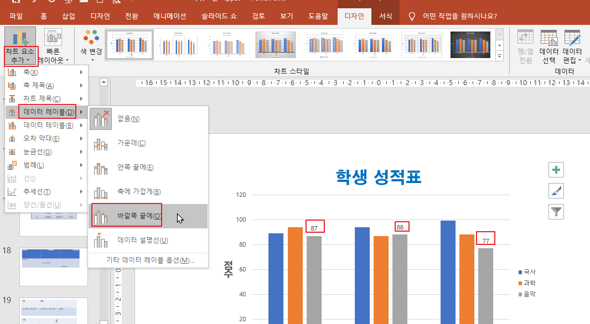
Task: Open the 차트 제목(C) submenu
Action: 46,98
